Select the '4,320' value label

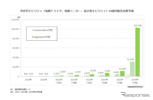93,70
